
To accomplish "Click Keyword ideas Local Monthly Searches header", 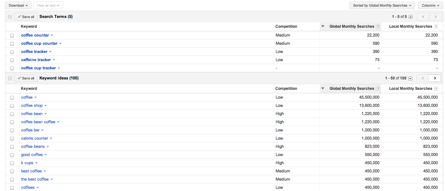I will click(411, 89).
